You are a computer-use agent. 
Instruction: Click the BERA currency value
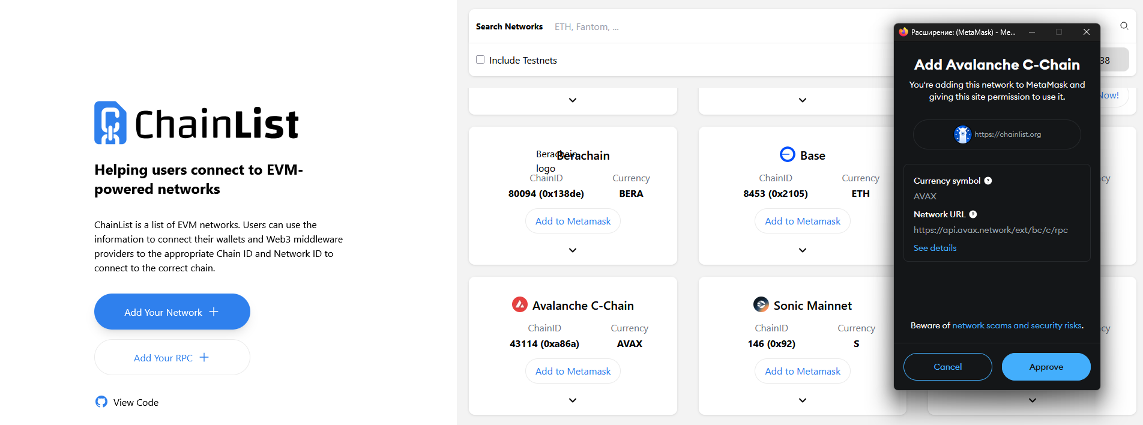[x=631, y=193]
